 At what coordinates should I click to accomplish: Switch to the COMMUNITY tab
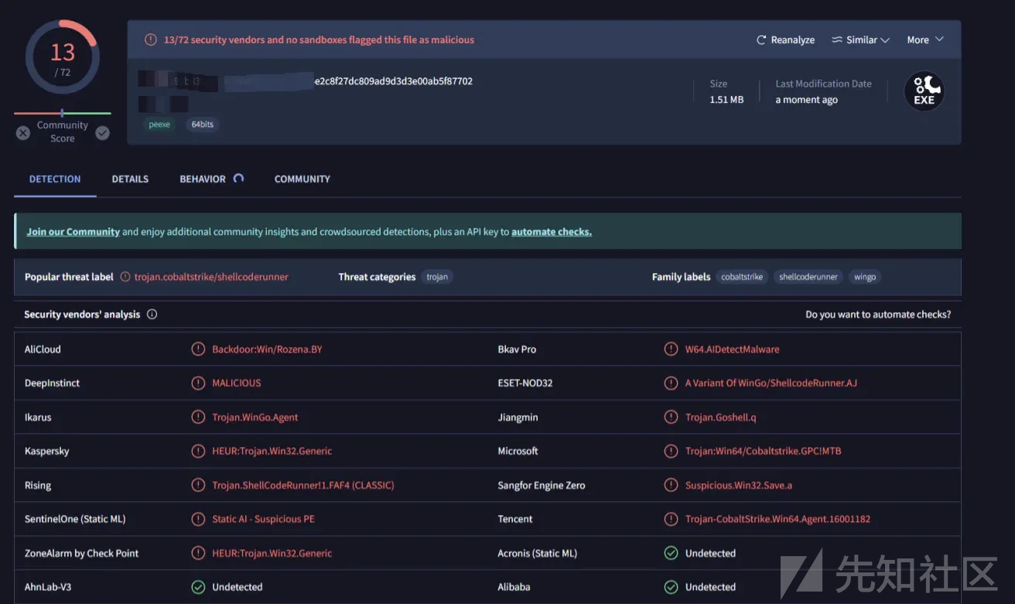[x=302, y=179]
